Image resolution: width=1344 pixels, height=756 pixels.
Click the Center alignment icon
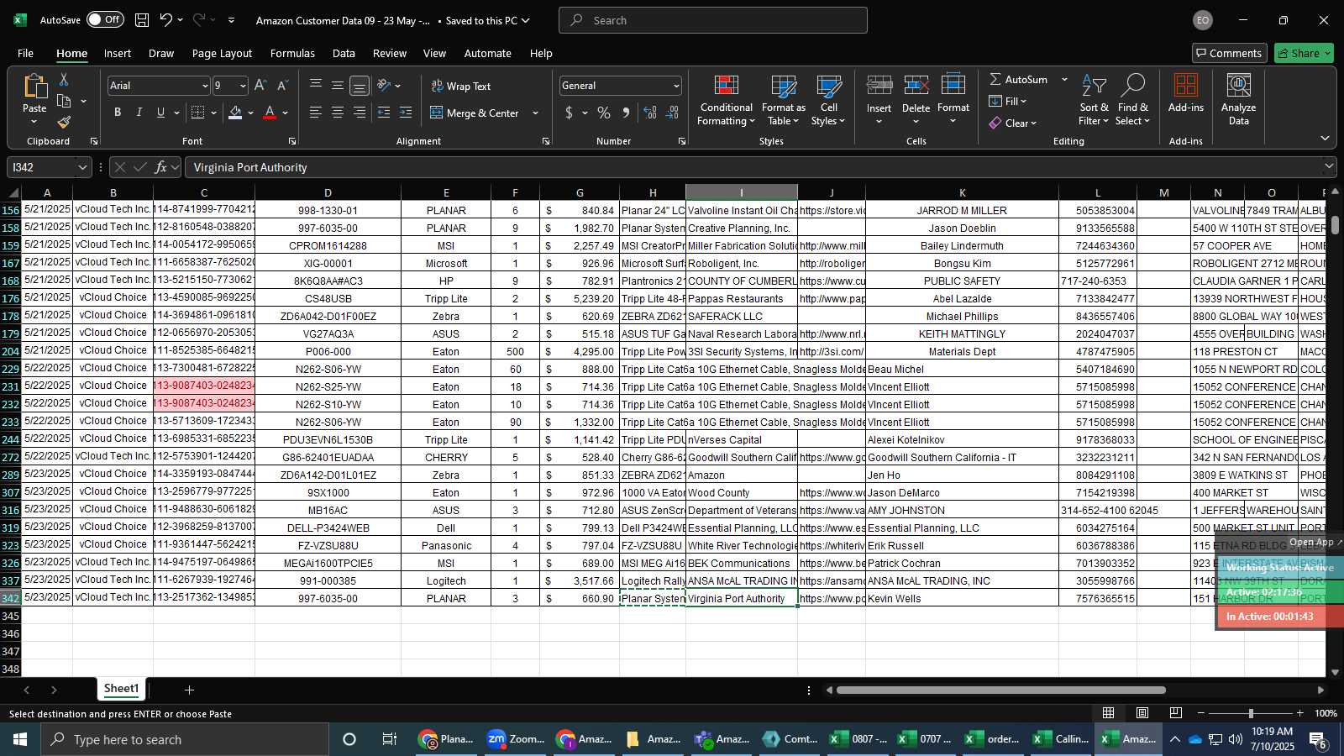(338, 113)
